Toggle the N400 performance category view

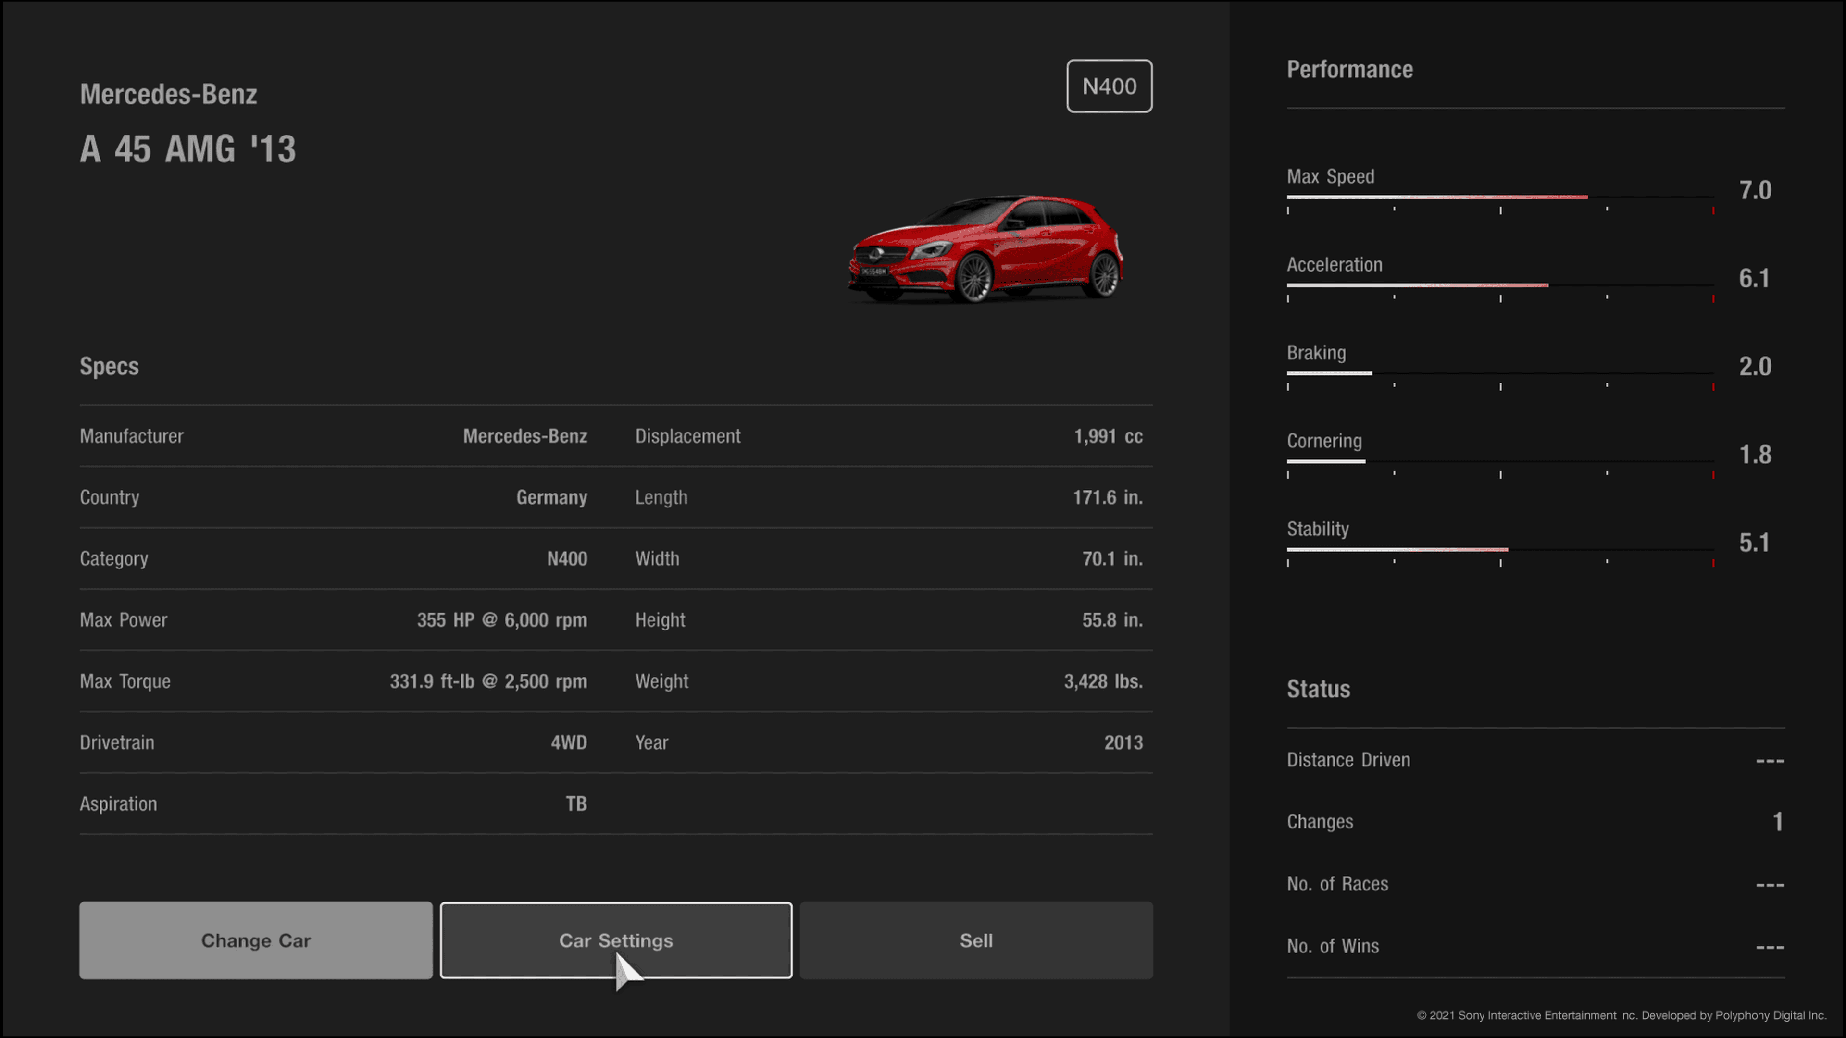[1110, 85]
